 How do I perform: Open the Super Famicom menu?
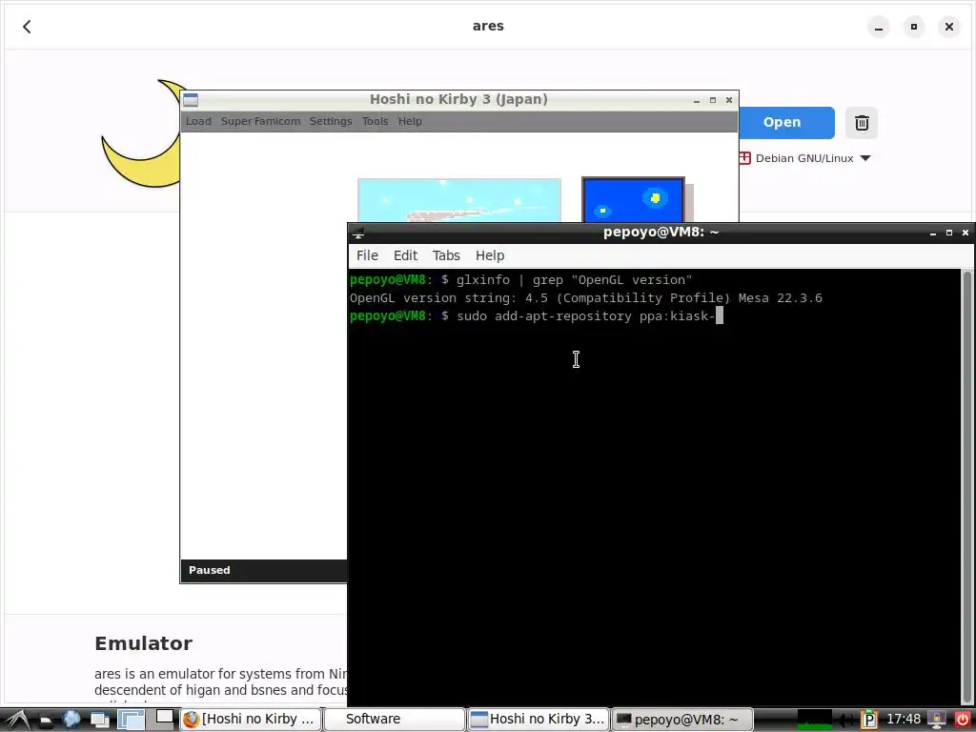point(261,121)
